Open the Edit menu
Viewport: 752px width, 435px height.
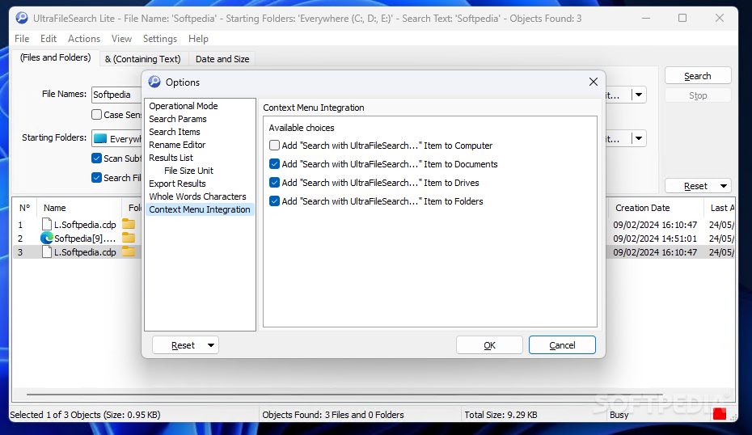pyautogui.click(x=48, y=38)
